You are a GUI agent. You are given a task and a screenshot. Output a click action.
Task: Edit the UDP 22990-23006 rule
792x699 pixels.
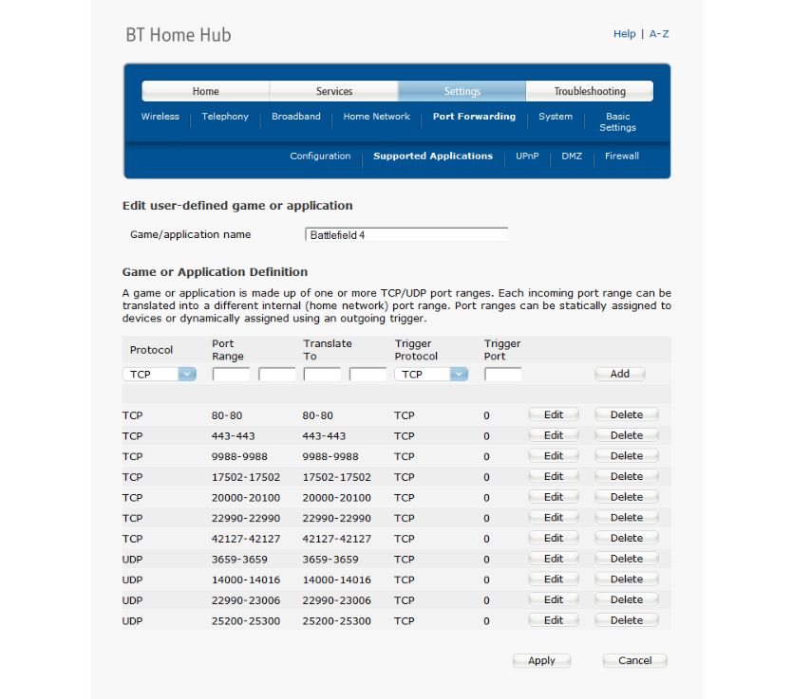pos(554,599)
